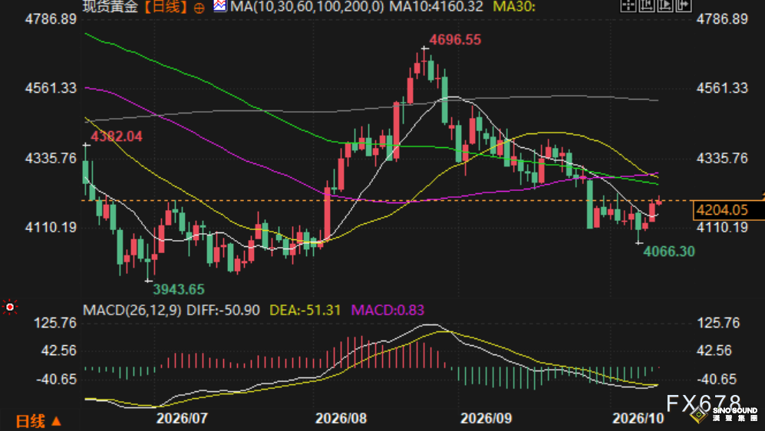This screenshot has width=765, height=431.
Task: Click the first chart tool icon at top right
Action: tap(628, 5)
